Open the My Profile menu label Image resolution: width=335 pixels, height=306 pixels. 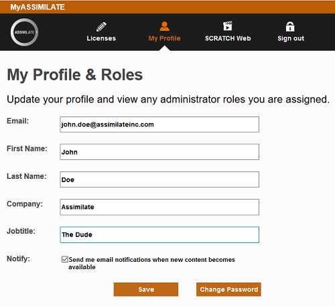click(164, 38)
